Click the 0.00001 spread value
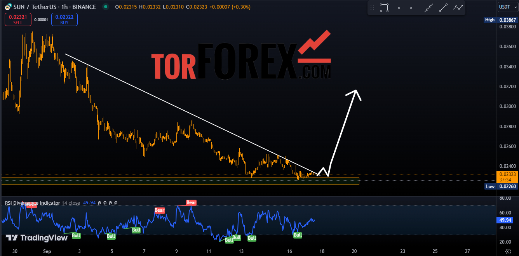 click(x=41, y=19)
